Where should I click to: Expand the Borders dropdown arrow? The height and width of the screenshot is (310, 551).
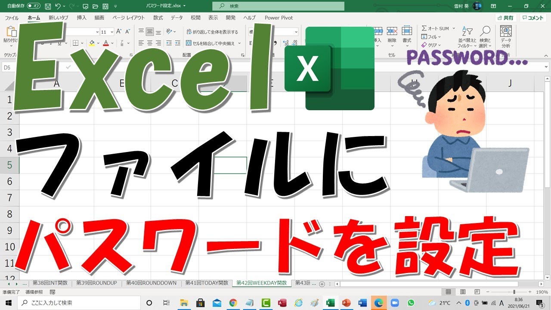pos(83,43)
